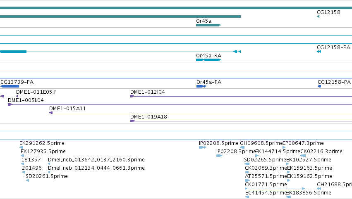The image size is (352, 199).
Task: Select the CG12158-RA transcript label
Action: [x=333, y=47]
